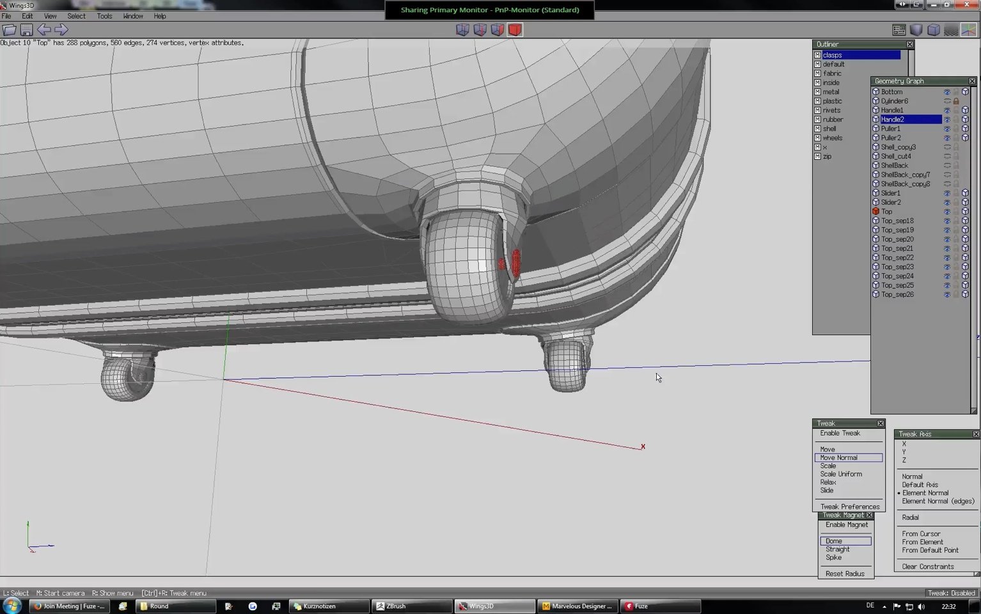The width and height of the screenshot is (981, 614).
Task: Select Element Normal axis constraint
Action: (925, 493)
